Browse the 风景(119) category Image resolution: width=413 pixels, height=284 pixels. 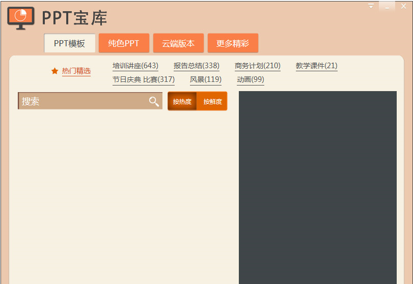pyautogui.click(x=206, y=79)
